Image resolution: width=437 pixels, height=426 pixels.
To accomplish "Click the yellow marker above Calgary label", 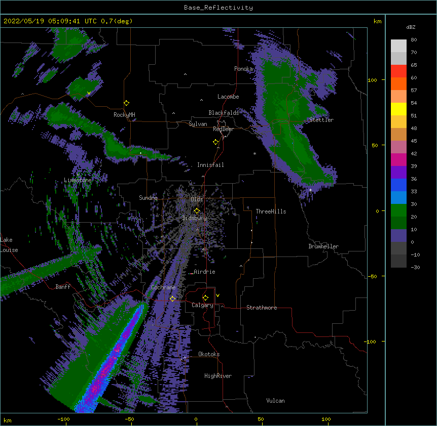I will point(205,298).
